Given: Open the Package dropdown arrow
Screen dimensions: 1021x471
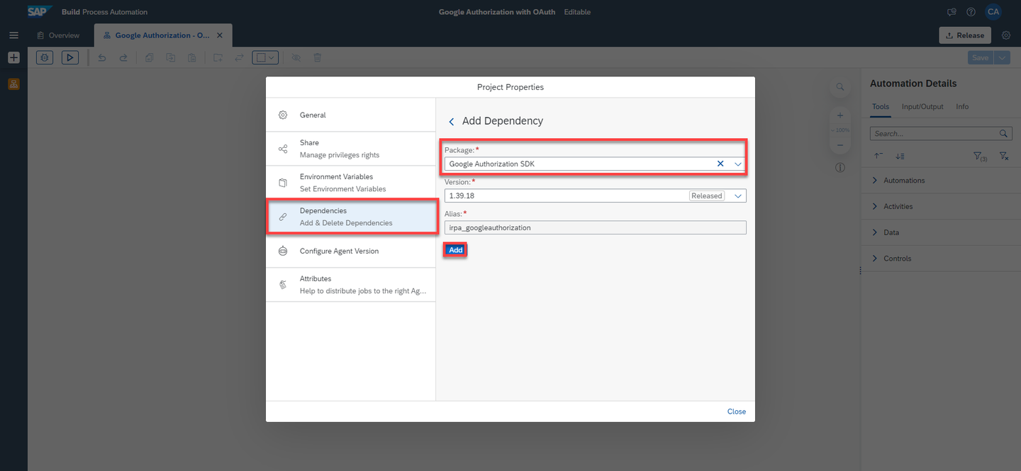Looking at the screenshot, I should click(x=738, y=164).
